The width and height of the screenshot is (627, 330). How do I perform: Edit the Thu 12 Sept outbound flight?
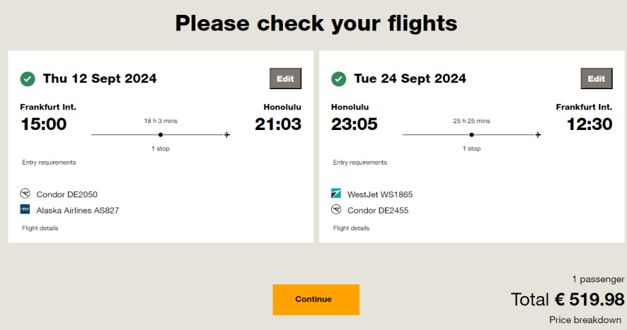coord(286,79)
